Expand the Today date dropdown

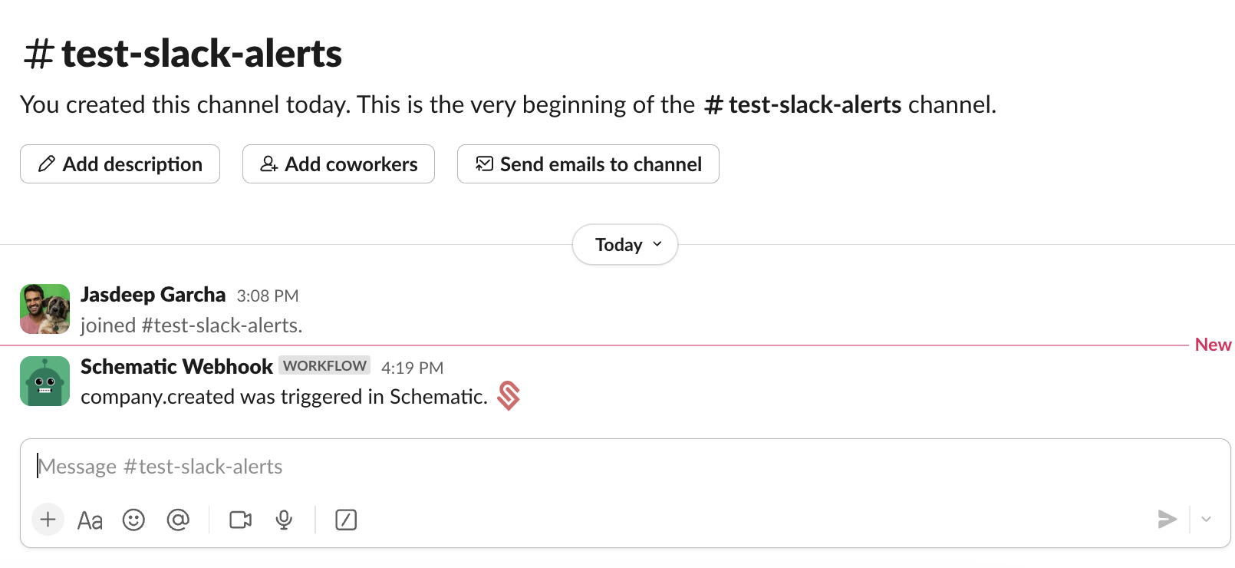coord(625,245)
